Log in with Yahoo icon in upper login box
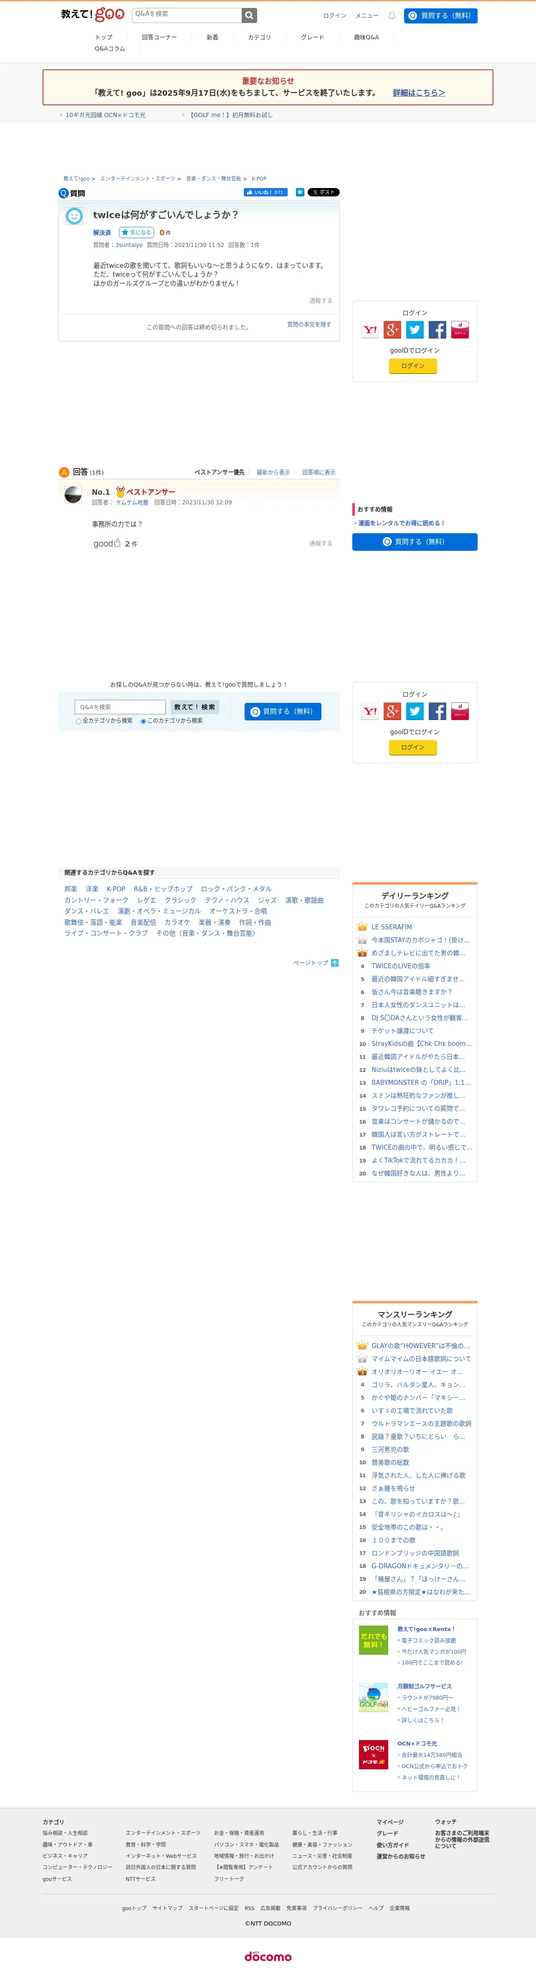 369,330
